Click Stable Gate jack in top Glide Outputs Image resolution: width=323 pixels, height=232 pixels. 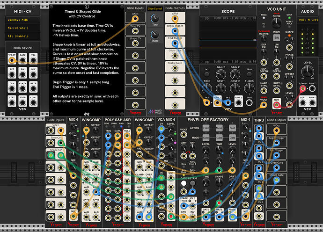tap(175, 68)
